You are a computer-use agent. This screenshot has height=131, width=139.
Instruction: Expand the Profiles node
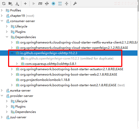(x=2, y=10)
